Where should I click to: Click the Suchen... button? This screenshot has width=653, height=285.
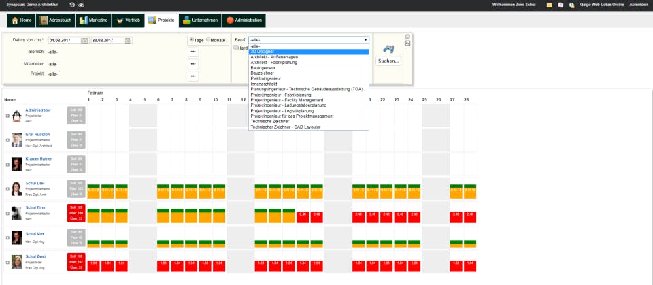[388, 61]
